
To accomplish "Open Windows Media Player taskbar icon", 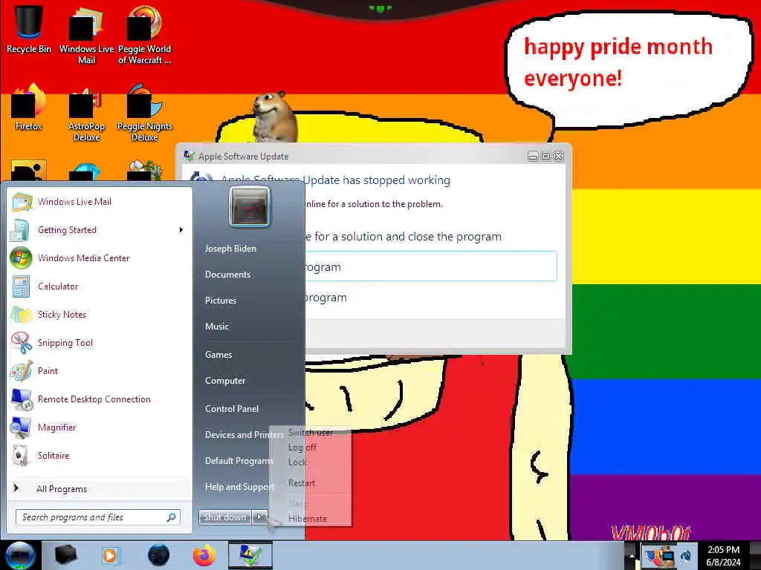I will 110,555.
